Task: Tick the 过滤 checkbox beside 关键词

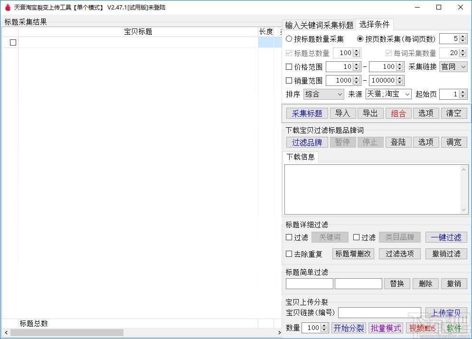Action: tap(289, 237)
